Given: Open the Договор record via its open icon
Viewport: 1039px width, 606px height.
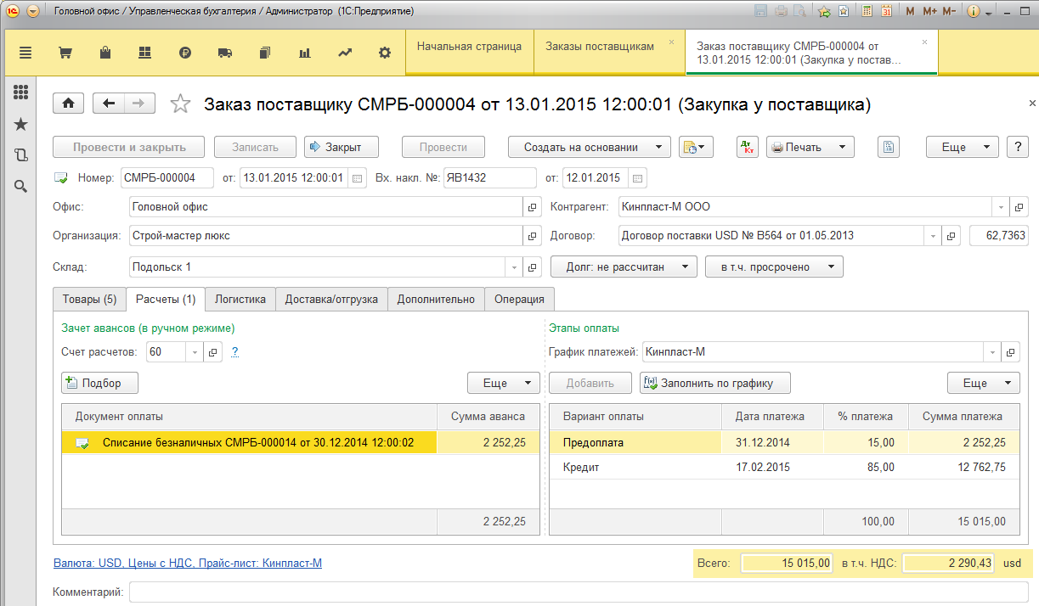Looking at the screenshot, I should point(952,236).
